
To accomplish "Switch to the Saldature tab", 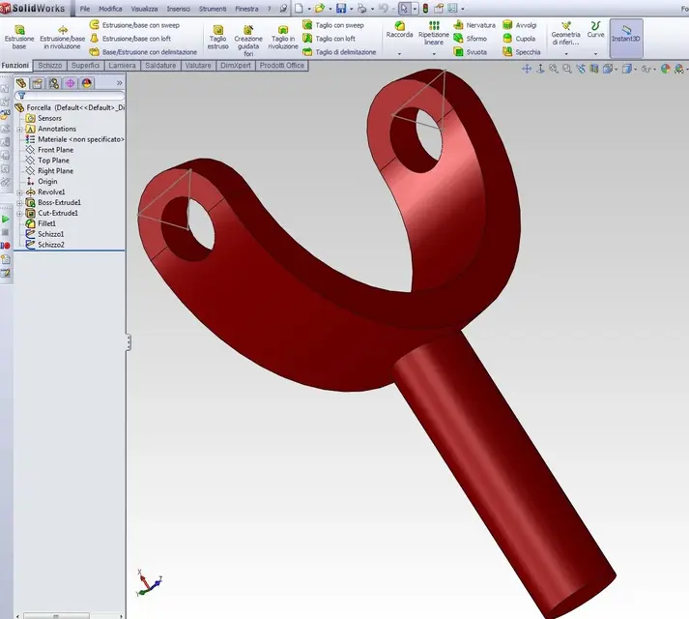I will (x=160, y=66).
